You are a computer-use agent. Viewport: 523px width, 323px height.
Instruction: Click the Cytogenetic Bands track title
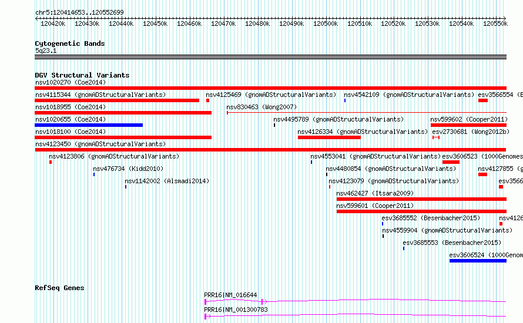(70, 43)
